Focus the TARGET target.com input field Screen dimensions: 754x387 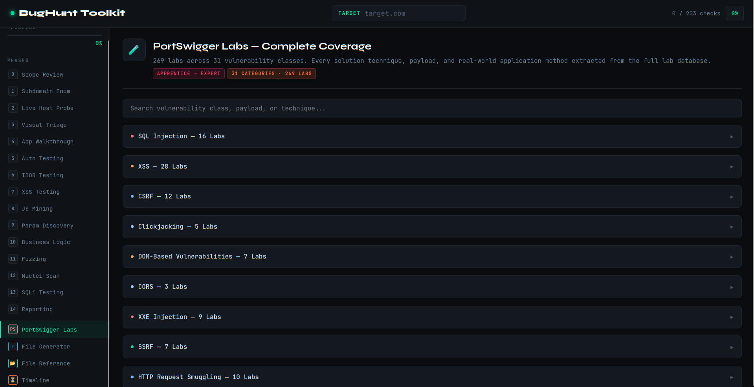pyautogui.click(x=398, y=13)
